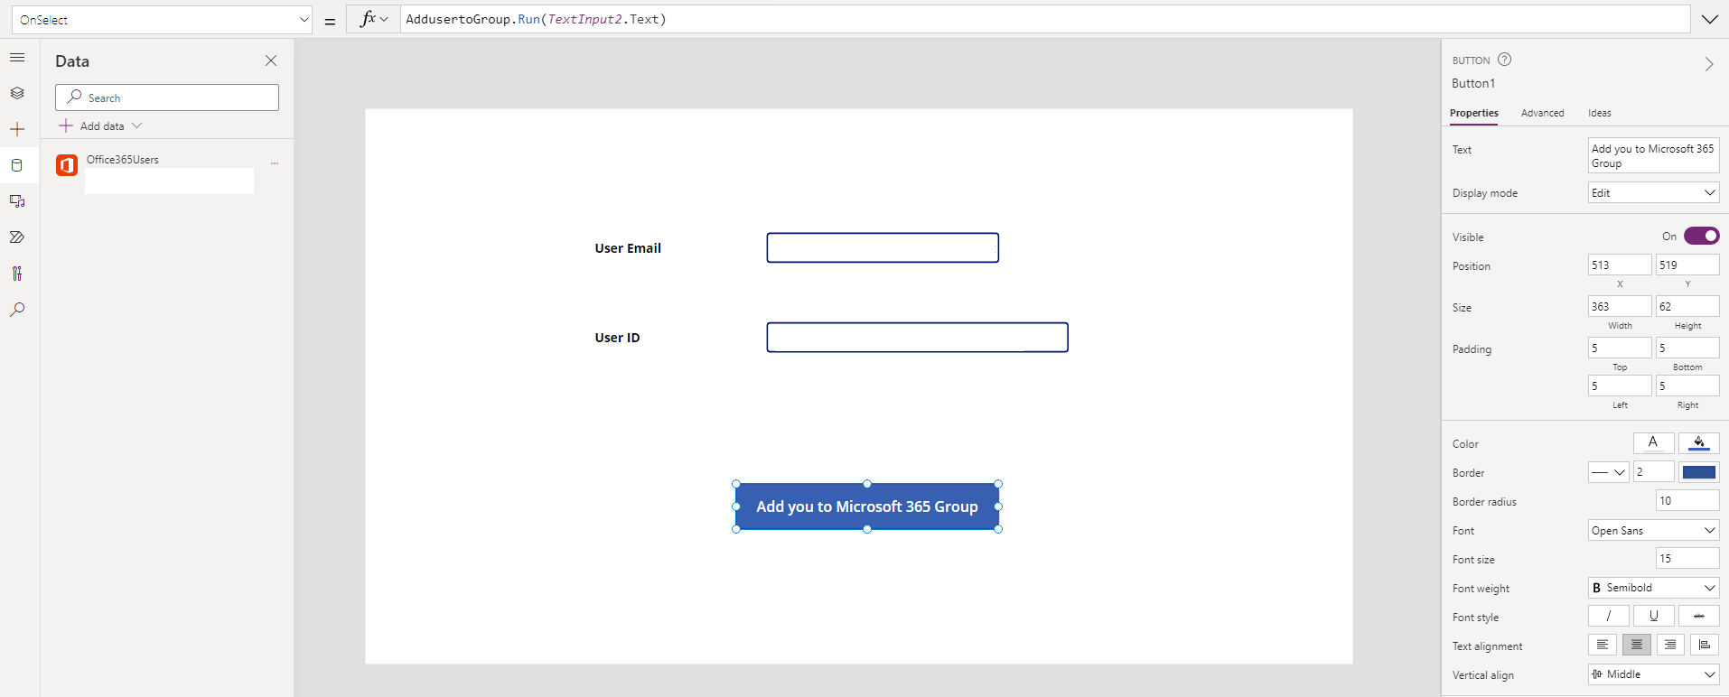Open Display mode dropdown

pos(1654,192)
